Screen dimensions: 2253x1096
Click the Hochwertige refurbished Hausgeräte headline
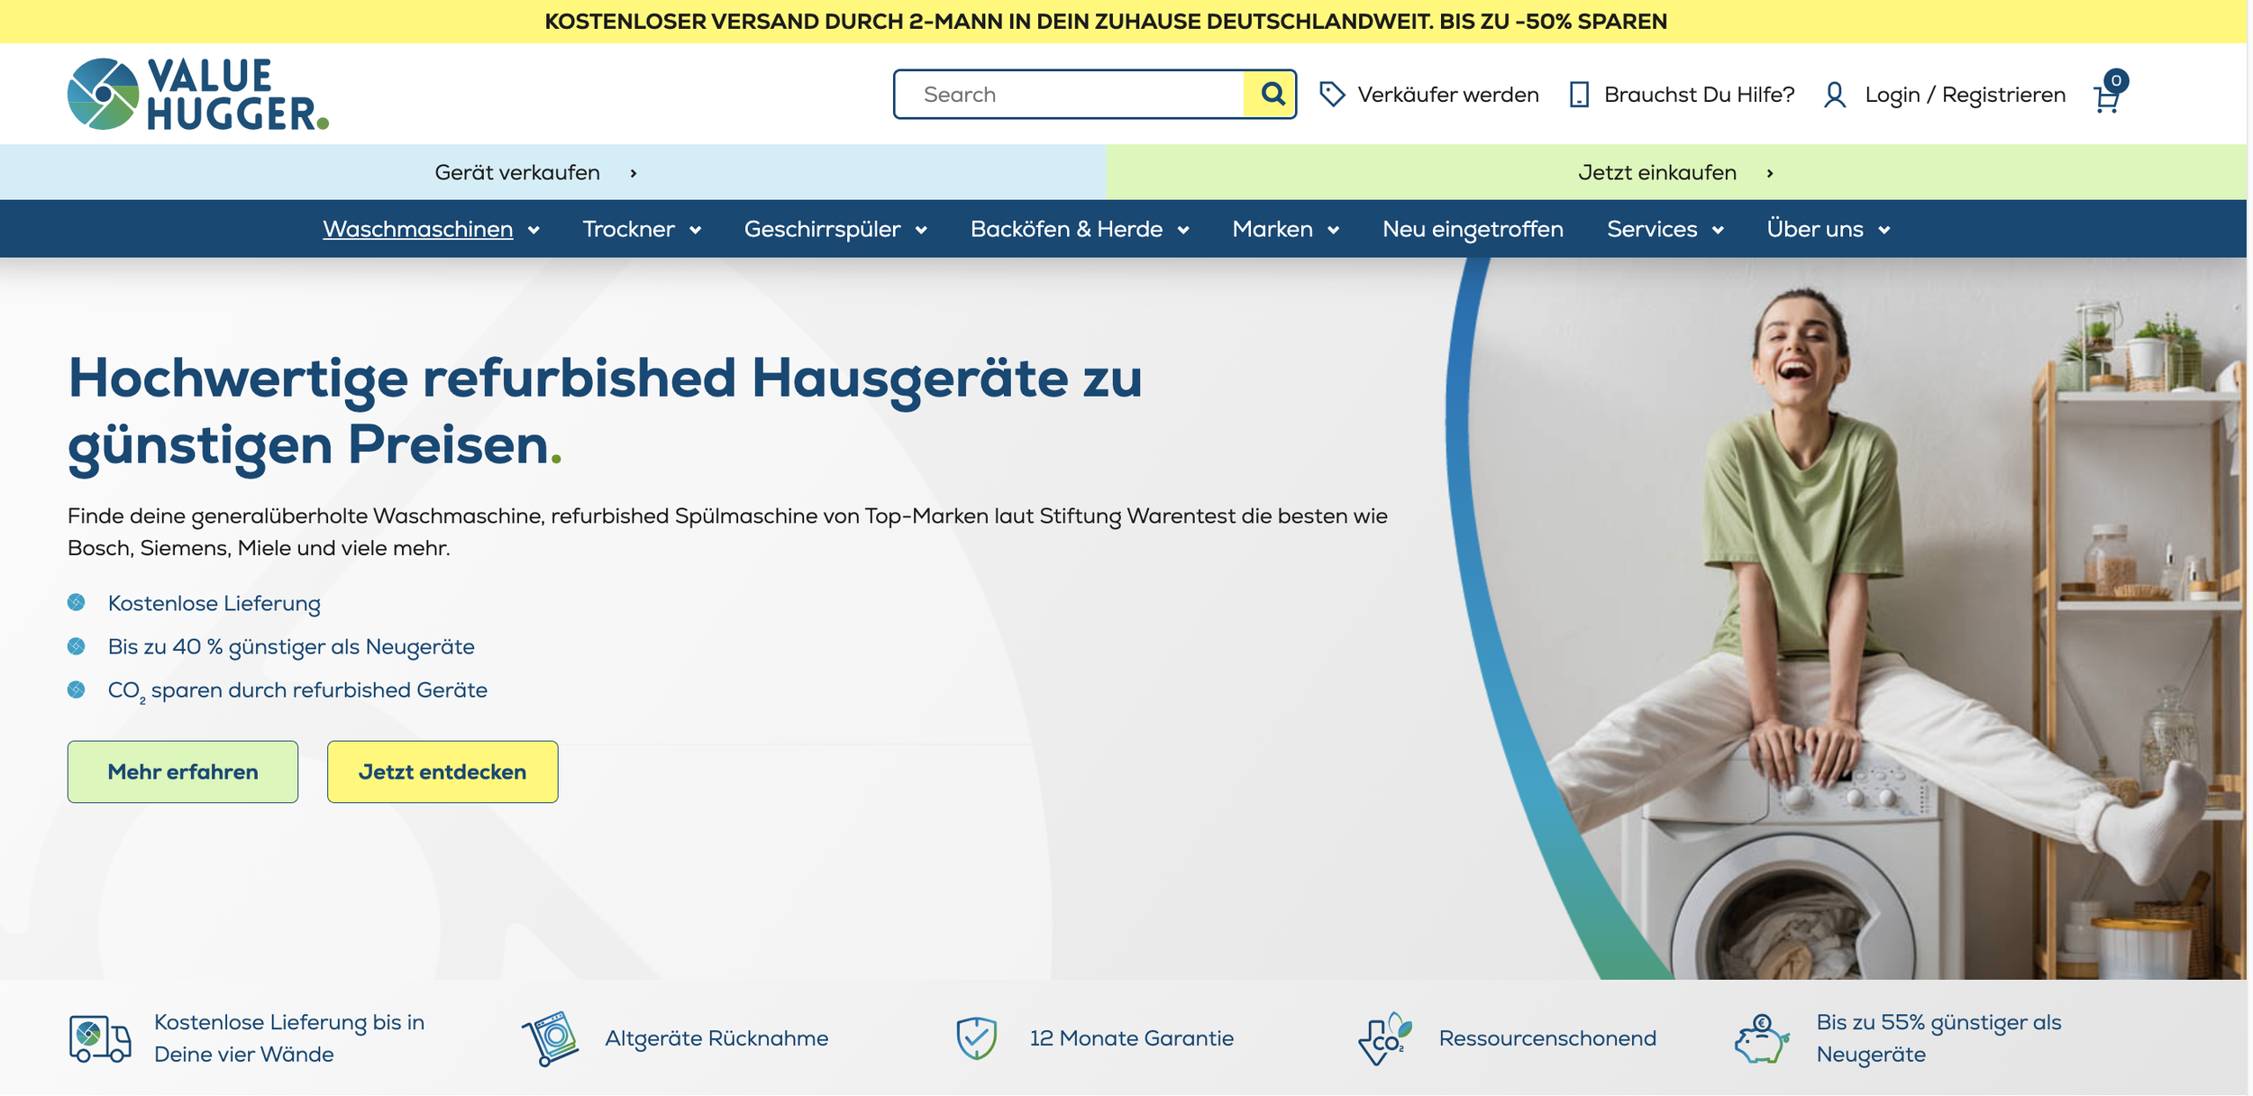[605, 412]
